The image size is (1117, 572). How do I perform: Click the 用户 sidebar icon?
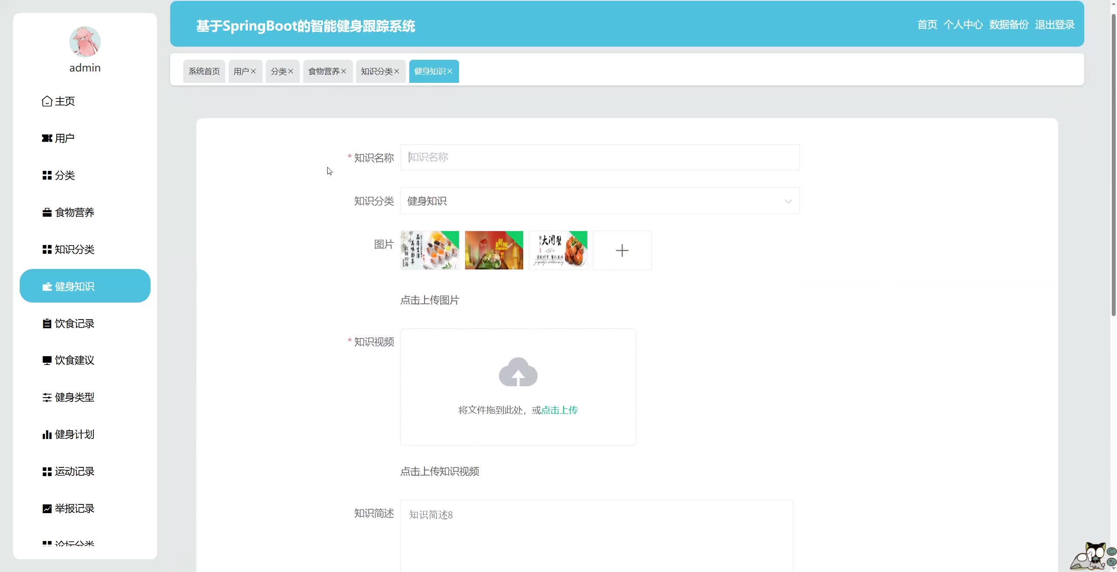point(47,138)
